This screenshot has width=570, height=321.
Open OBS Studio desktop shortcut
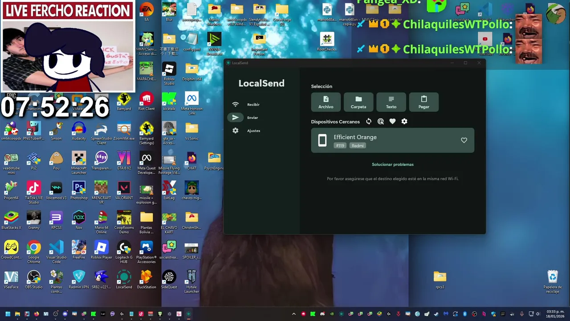[x=34, y=280]
